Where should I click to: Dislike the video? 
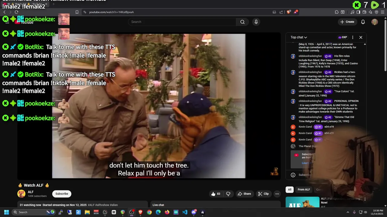click(228, 194)
